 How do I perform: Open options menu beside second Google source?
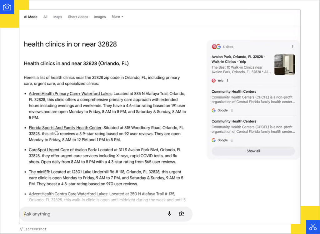click(232, 140)
